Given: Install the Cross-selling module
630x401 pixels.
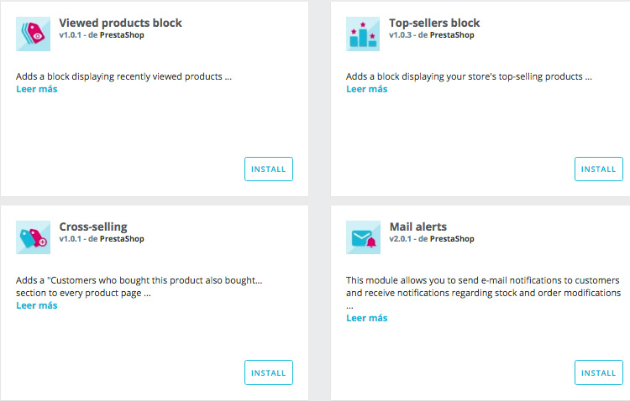Looking at the screenshot, I should (x=269, y=372).
